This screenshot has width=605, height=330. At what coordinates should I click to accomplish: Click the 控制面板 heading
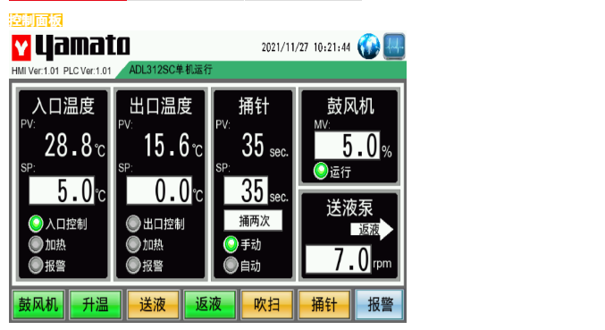pos(36,20)
